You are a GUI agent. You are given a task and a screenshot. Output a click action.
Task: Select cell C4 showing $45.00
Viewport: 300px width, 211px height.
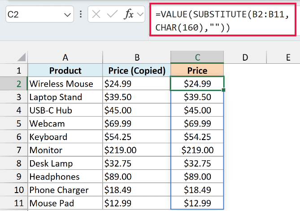click(x=197, y=110)
